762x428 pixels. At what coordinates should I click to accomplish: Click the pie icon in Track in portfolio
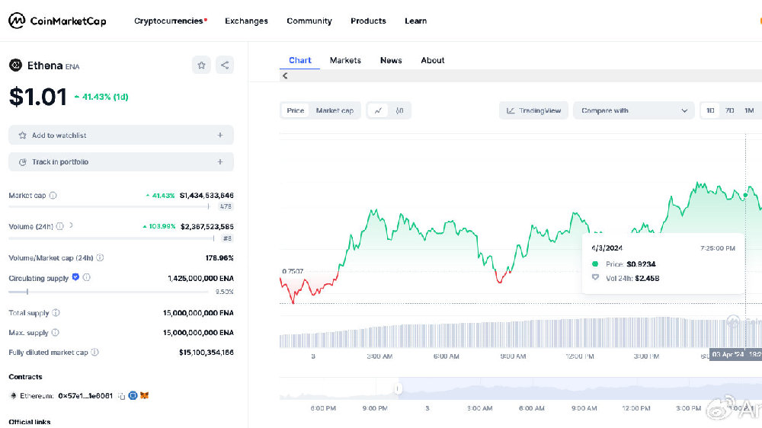click(22, 162)
